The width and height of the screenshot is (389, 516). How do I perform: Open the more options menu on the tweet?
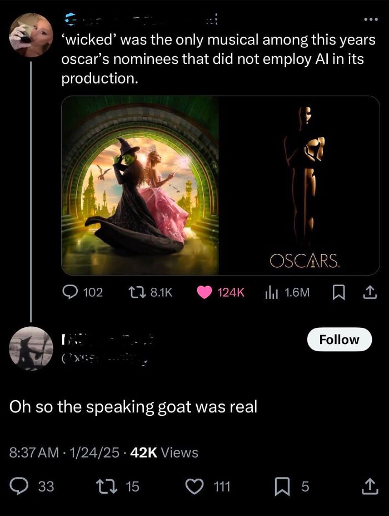click(371, 19)
